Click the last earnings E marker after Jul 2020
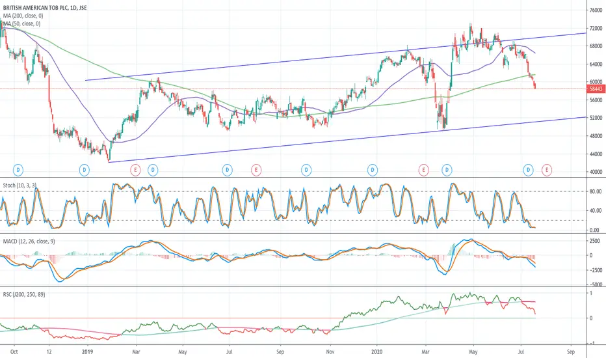The width and height of the screenshot is (606, 358). tap(546, 170)
